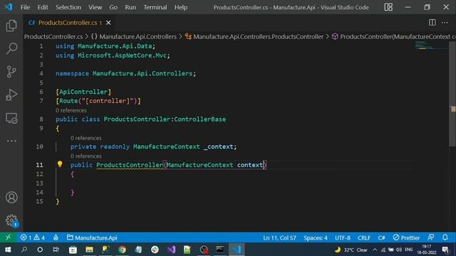Open Run and Debug view
The width and height of the screenshot is (456, 256).
[11, 95]
